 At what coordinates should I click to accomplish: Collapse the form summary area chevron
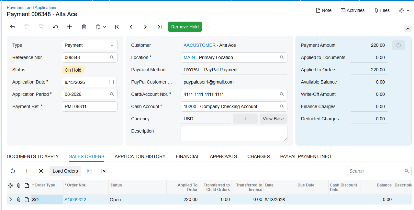click(x=408, y=29)
